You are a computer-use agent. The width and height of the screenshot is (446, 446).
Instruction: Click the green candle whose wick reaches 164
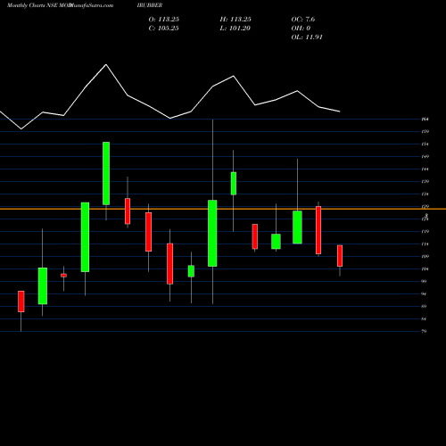[x=212, y=234]
